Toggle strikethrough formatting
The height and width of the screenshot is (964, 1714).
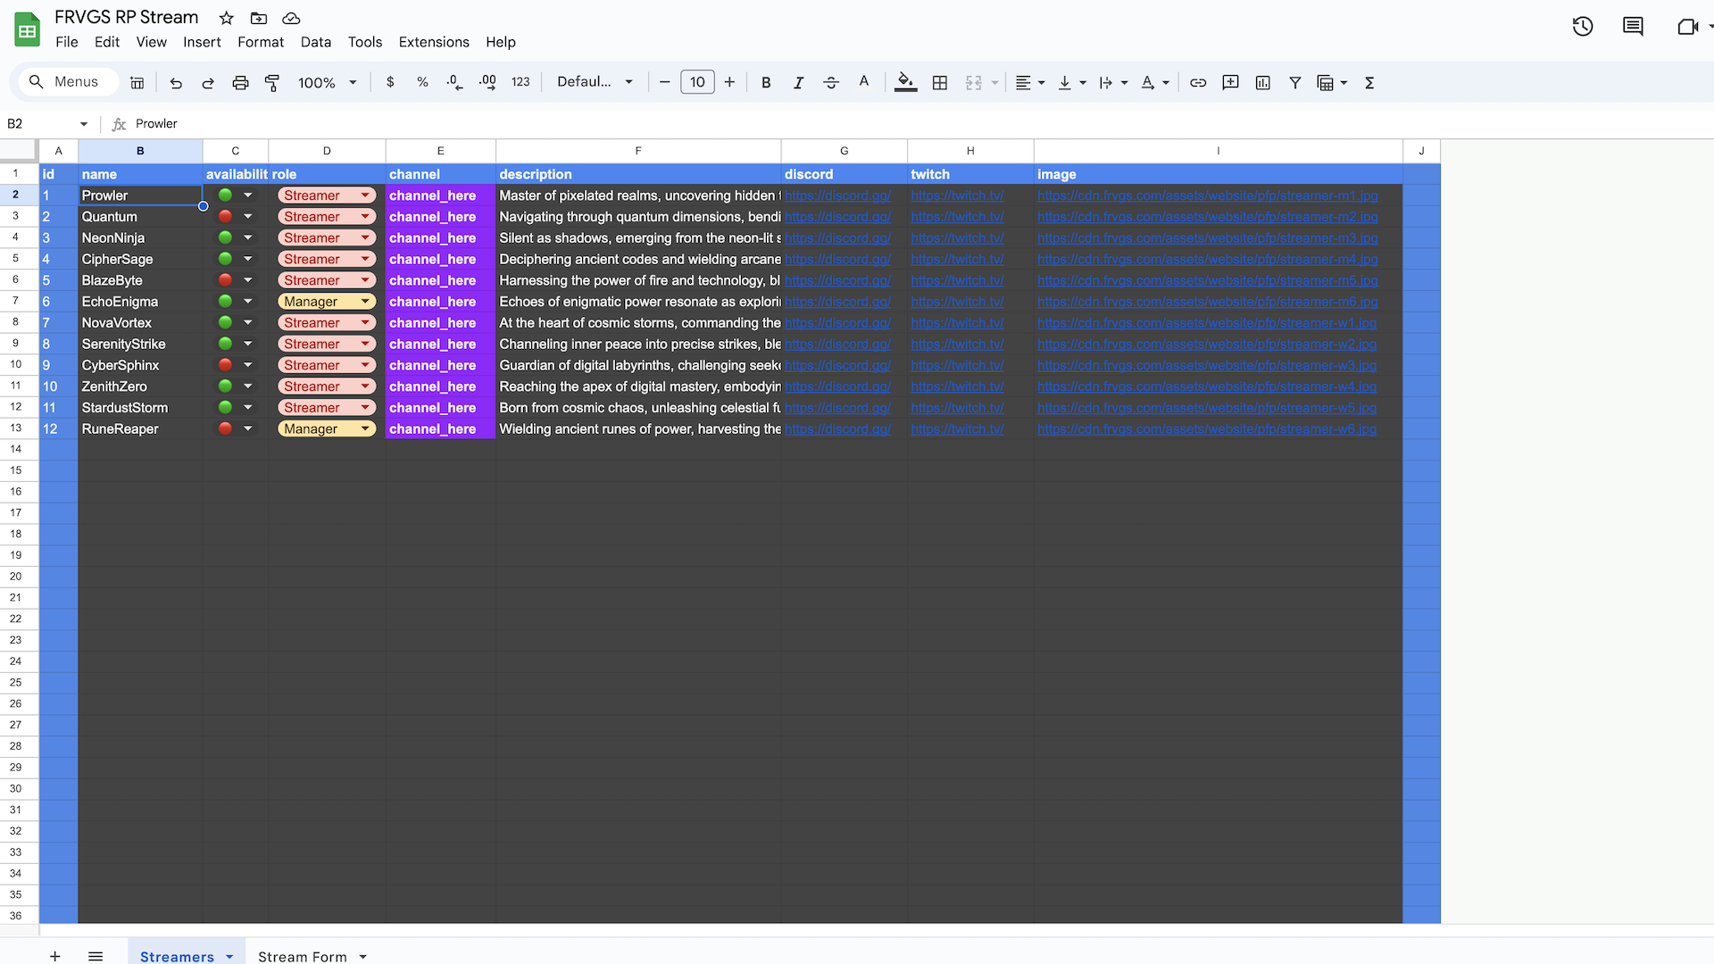tap(831, 83)
